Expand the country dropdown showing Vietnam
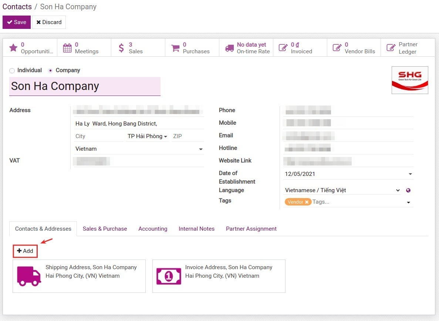 [x=201, y=149]
